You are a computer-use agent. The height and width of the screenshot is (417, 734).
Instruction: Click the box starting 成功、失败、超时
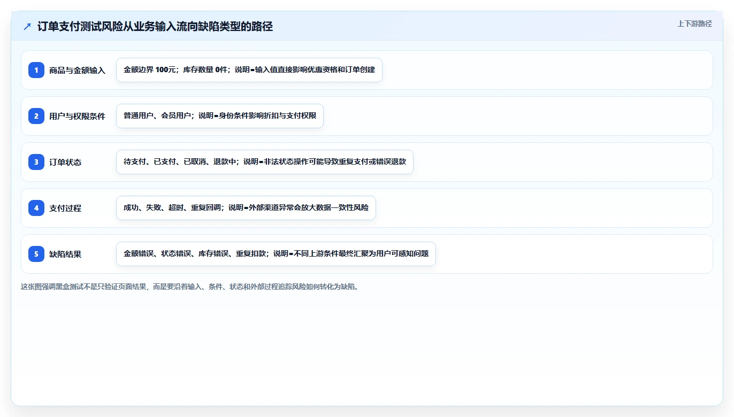point(246,208)
